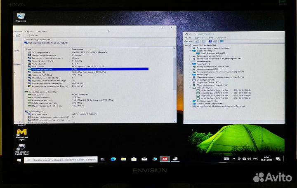Click the taskbar search box
Screen dimensions: 297x188
61,160
